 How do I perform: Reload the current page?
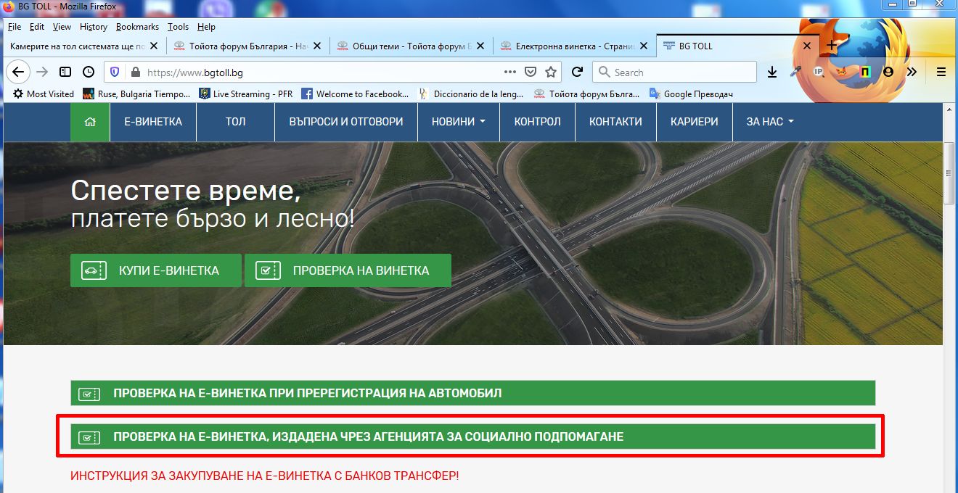pyautogui.click(x=577, y=72)
